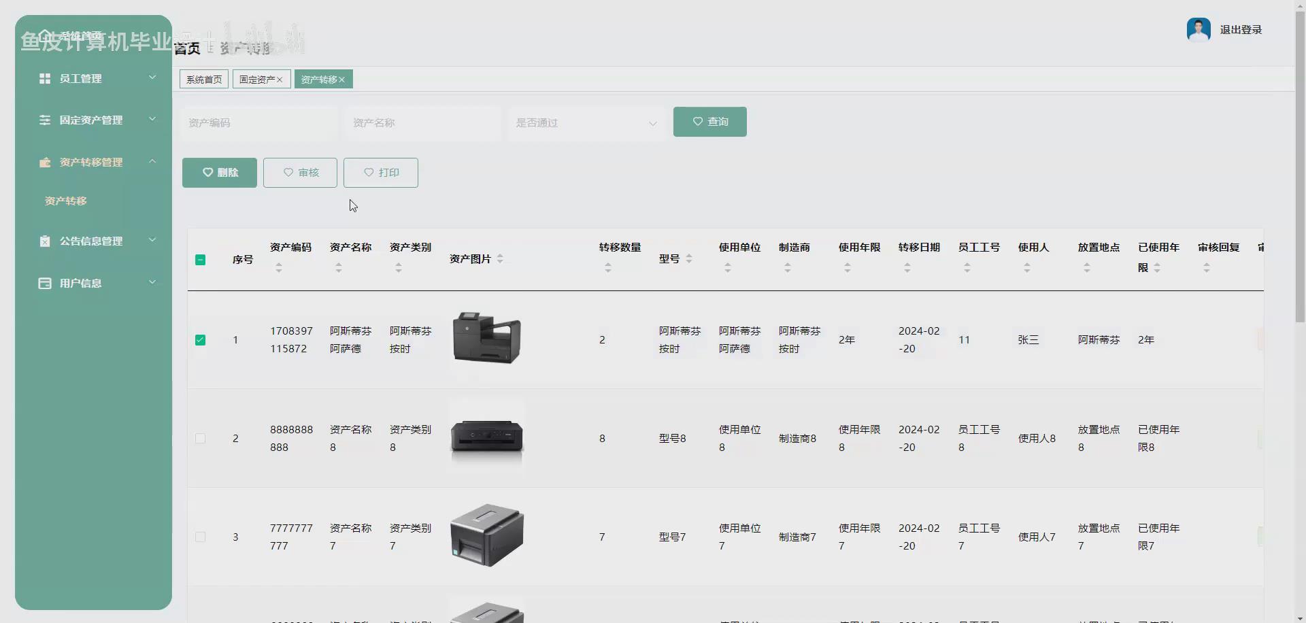1306x623 pixels.
Task: Uncheck the checkbox on row 1
Action: 200,340
